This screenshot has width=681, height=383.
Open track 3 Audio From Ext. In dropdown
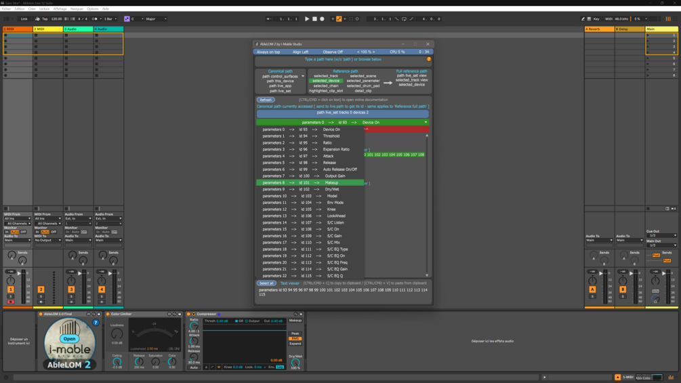(78, 218)
